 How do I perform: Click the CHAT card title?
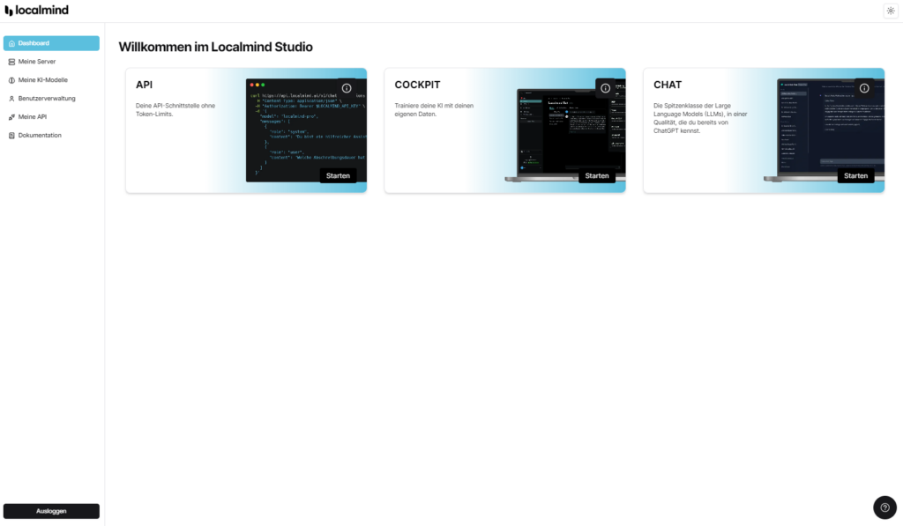[x=668, y=85]
